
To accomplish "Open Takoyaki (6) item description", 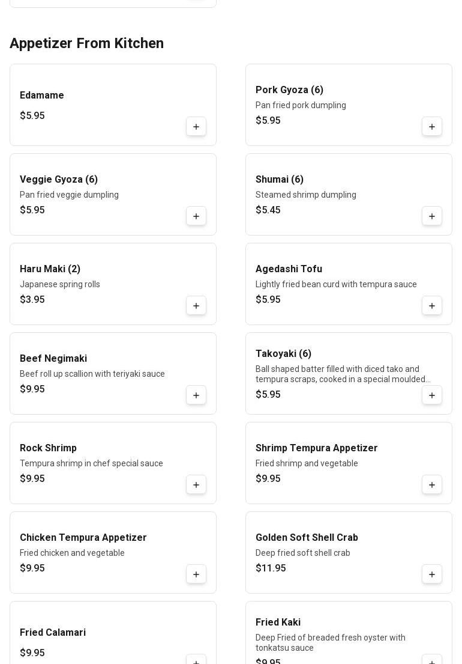I will 343,374.
